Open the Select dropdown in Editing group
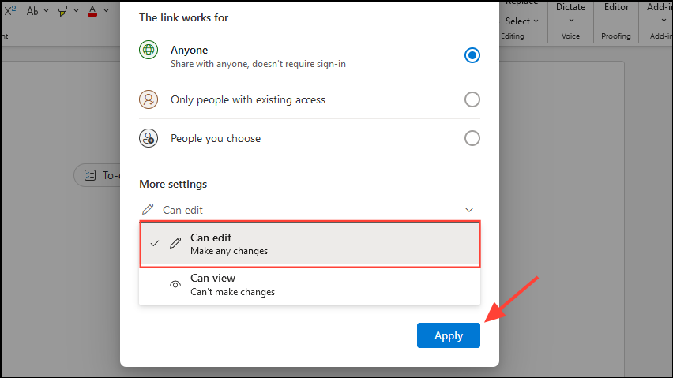Screen dimensions: 673x378 521,21
